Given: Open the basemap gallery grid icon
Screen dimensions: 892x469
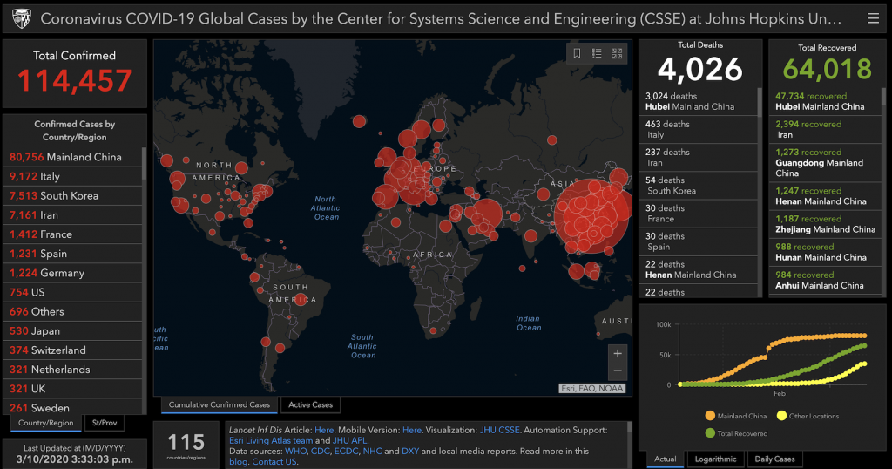Looking at the screenshot, I should click(x=617, y=53).
